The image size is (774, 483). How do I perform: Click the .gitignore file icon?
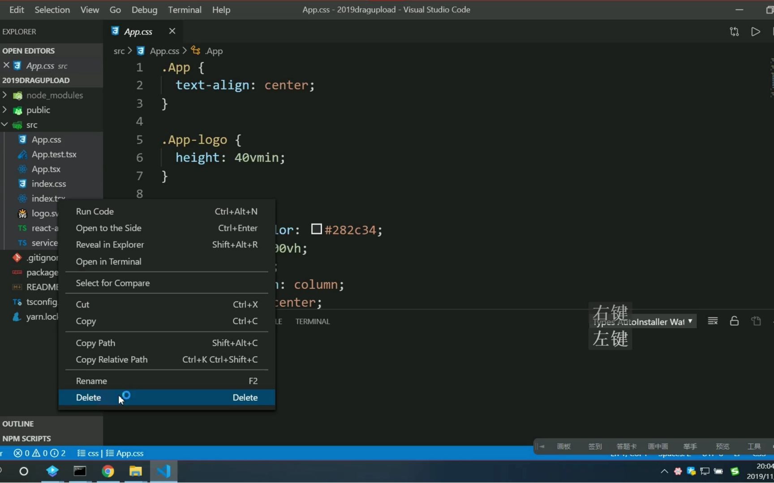click(x=17, y=258)
